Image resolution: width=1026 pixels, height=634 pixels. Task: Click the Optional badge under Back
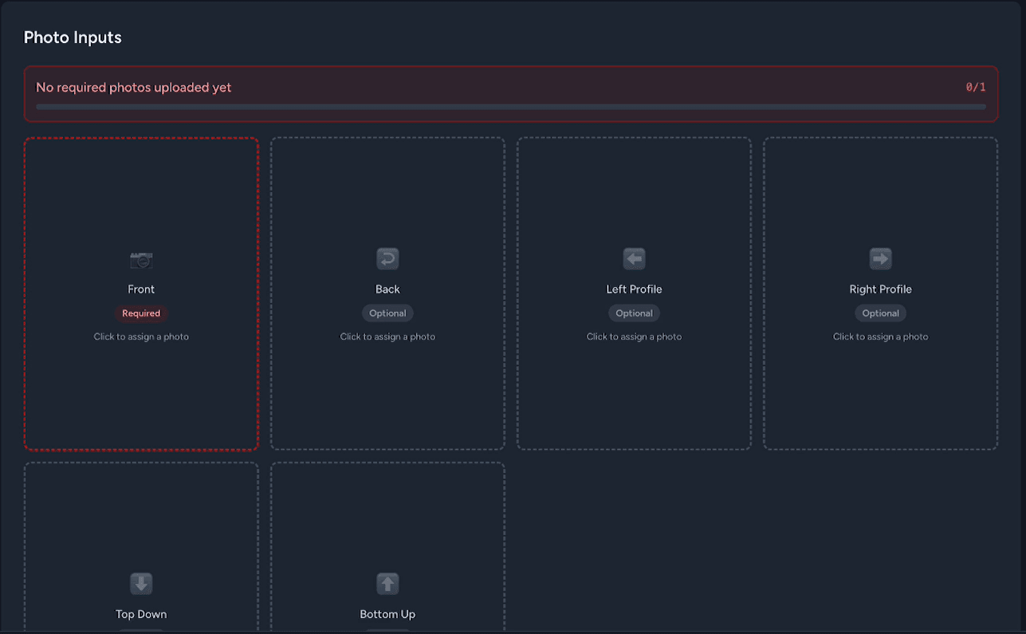(x=387, y=313)
